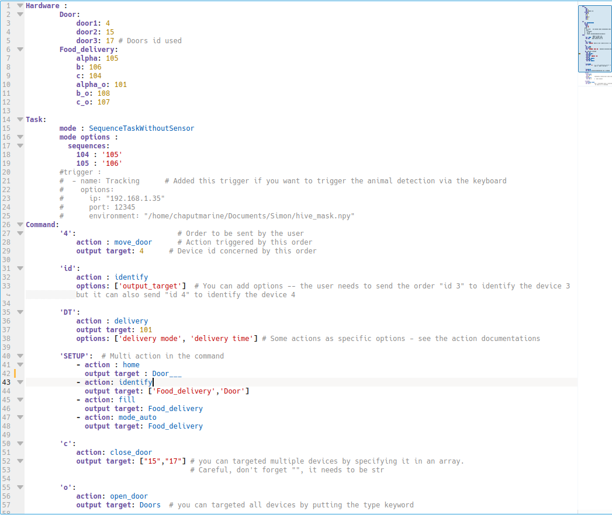Click the 'identify' value on line 43
612x515 pixels.
(136, 382)
